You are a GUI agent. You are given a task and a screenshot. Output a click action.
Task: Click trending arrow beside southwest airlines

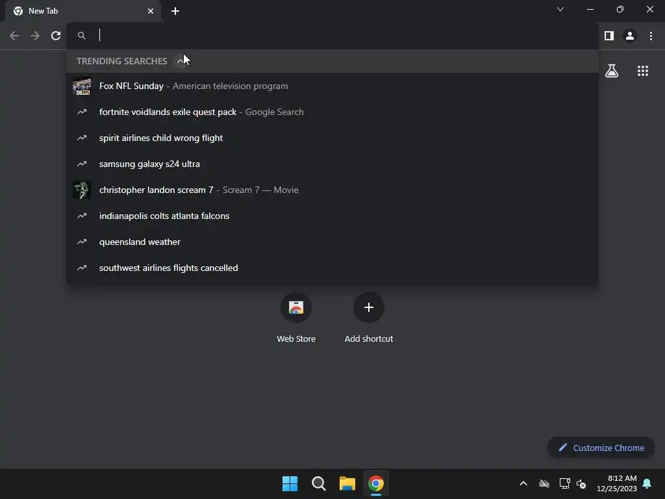82,268
